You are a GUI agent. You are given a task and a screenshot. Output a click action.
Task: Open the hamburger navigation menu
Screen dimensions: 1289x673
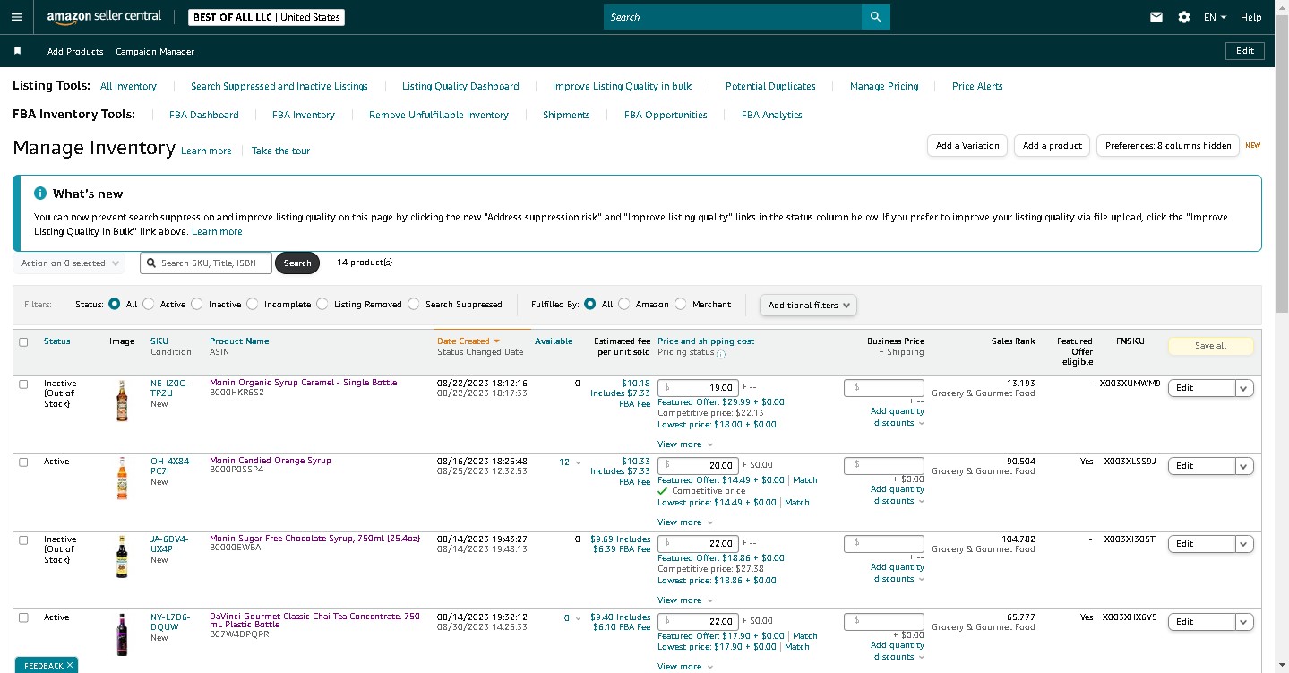(x=16, y=17)
